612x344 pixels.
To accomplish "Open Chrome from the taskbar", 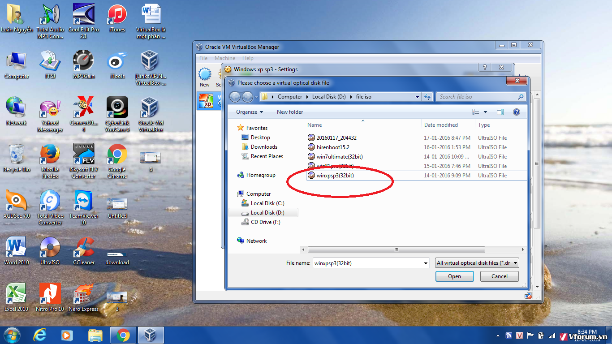I will pyautogui.click(x=123, y=335).
